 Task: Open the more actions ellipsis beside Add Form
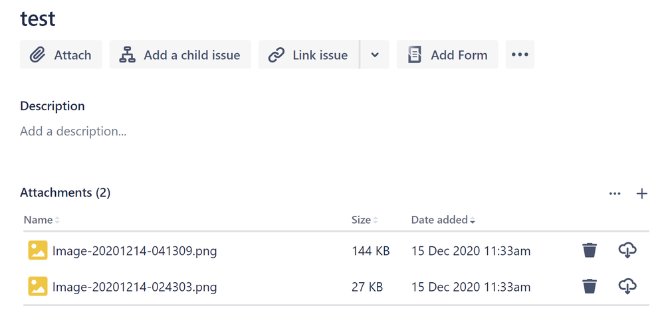coord(520,54)
